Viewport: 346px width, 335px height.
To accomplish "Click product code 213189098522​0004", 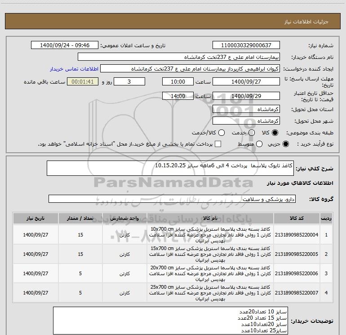I will [297, 235].
